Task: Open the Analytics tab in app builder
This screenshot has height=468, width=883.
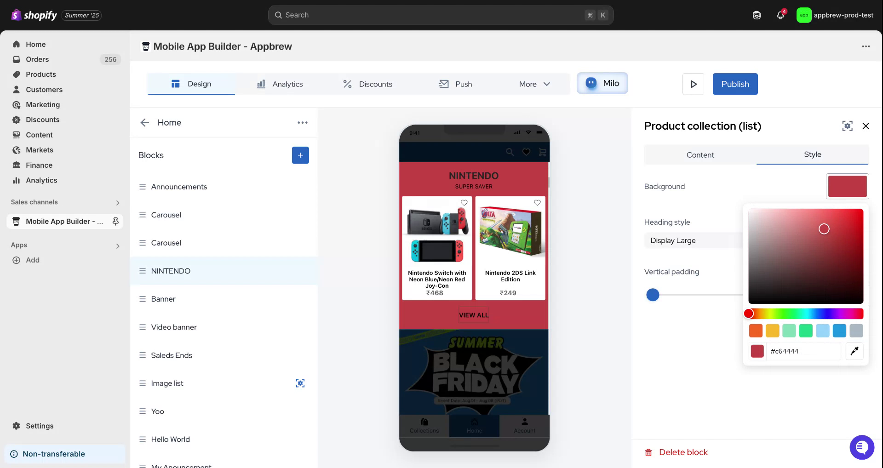Action: [280, 84]
